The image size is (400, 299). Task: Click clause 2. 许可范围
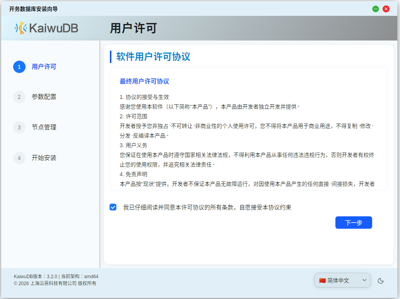pos(133,116)
